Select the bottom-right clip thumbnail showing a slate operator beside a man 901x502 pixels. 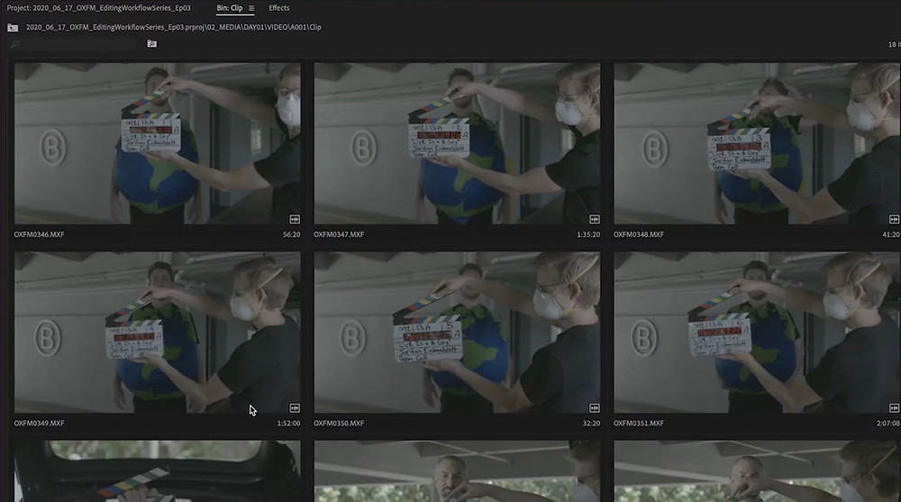(x=757, y=471)
